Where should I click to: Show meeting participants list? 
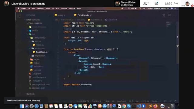pos(146,4)
